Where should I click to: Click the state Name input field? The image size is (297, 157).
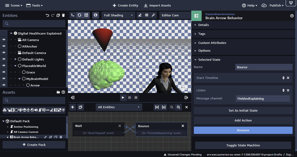[x=264, y=67]
